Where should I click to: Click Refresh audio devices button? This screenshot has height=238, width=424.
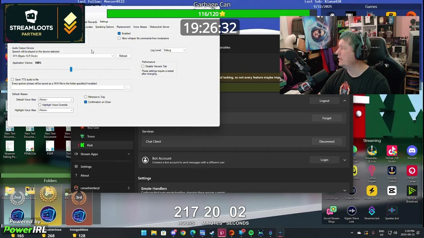pos(123,56)
